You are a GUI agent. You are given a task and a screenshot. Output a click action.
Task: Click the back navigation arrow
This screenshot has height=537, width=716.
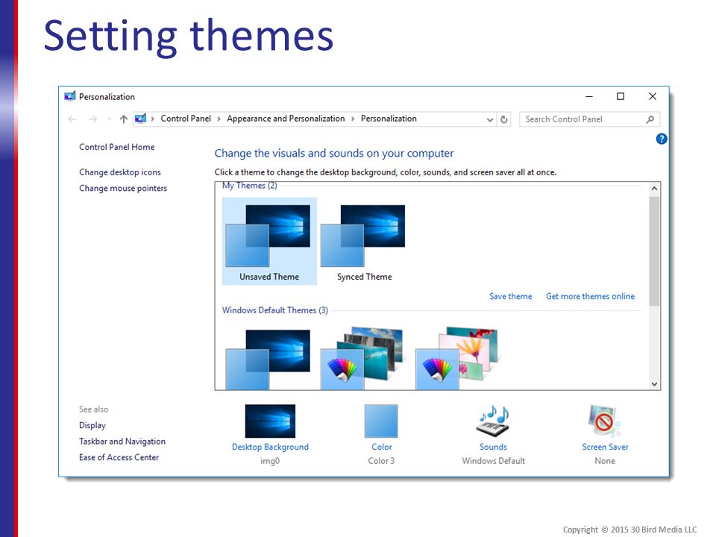pyautogui.click(x=72, y=119)
